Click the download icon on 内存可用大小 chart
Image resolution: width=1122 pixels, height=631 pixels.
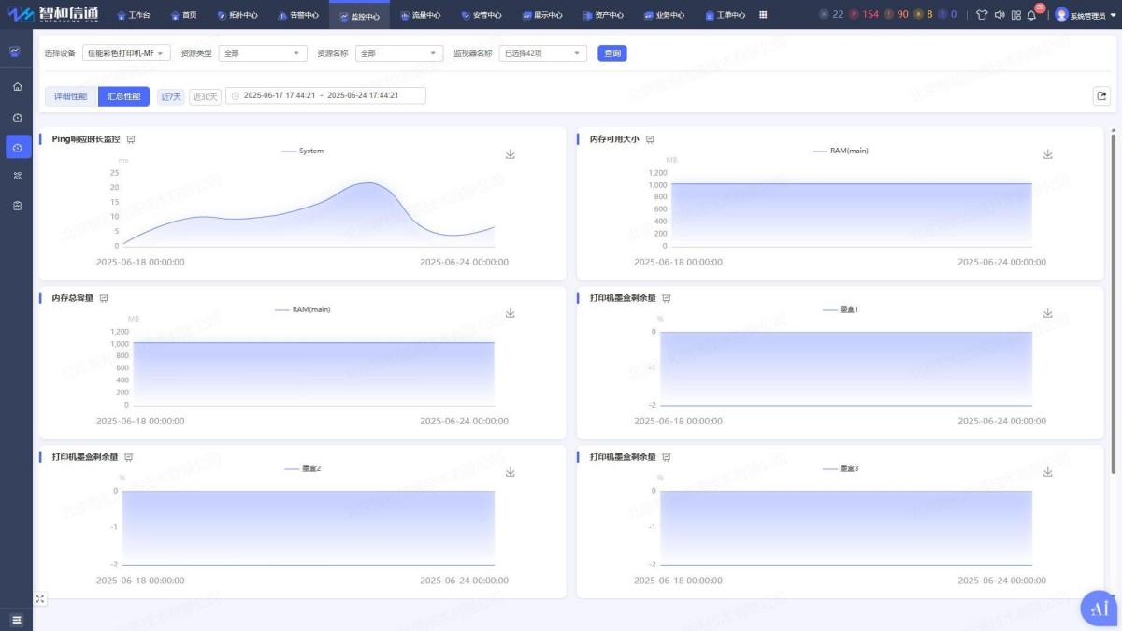click(1048, 154)
